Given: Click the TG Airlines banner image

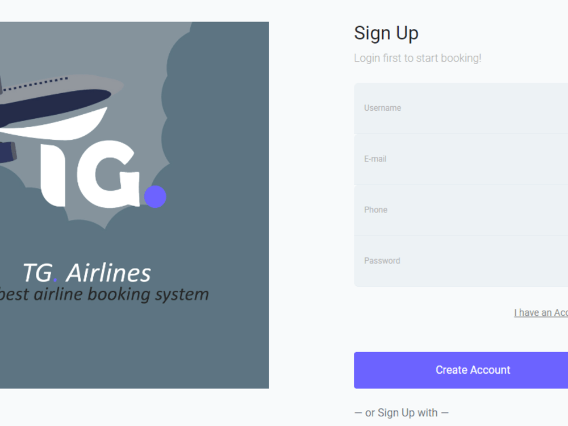Looking at the screenshot, I should coord(134,204).
